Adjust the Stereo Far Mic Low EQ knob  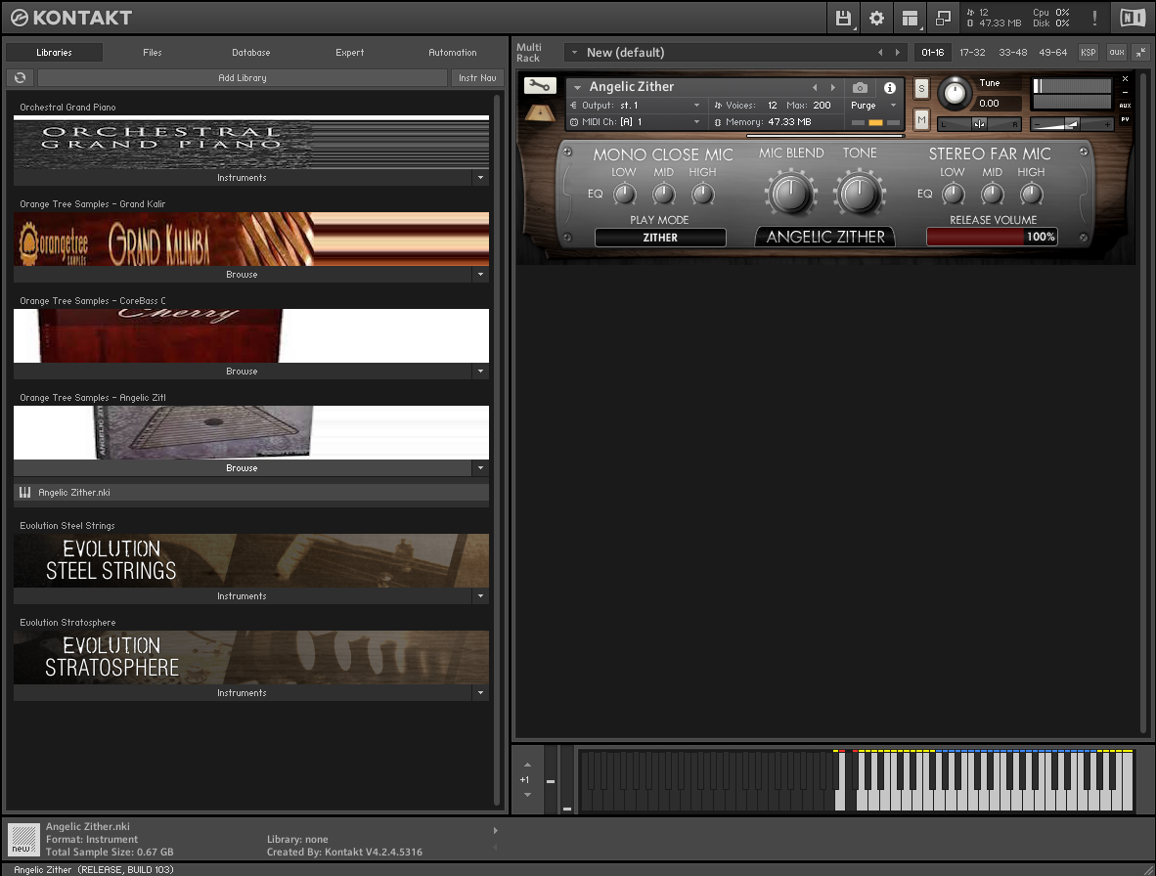click(954, 194)
